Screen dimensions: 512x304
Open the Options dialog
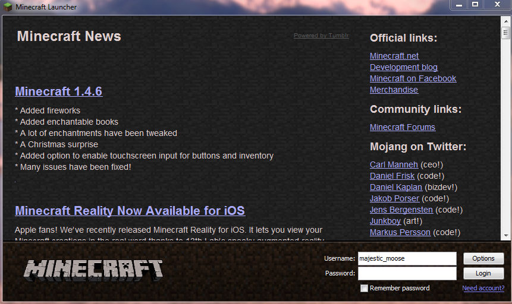[483, 258]
